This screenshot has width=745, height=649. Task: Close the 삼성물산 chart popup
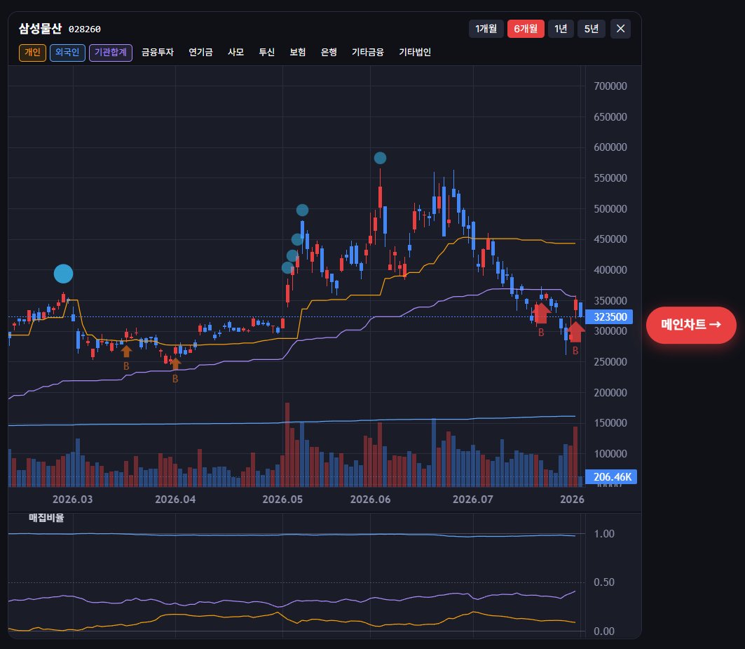(620, 29)
